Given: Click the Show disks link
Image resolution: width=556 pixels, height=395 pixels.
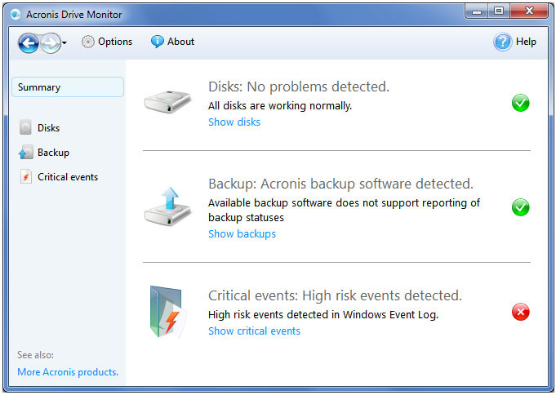Looking at the screenshot, I should click(234, 122).
